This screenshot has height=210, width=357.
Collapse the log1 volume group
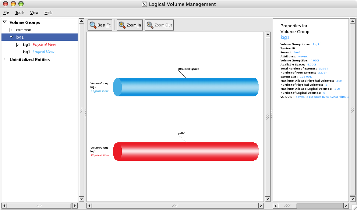click(11, 37)
